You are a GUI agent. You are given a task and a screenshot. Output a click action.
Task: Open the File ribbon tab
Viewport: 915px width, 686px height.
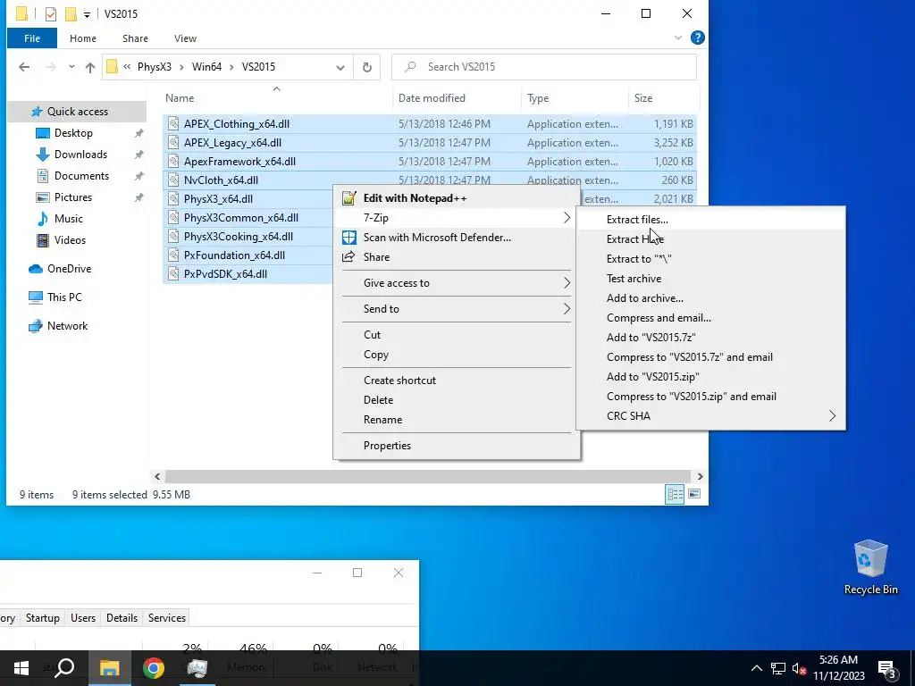[x=32, y=38]
